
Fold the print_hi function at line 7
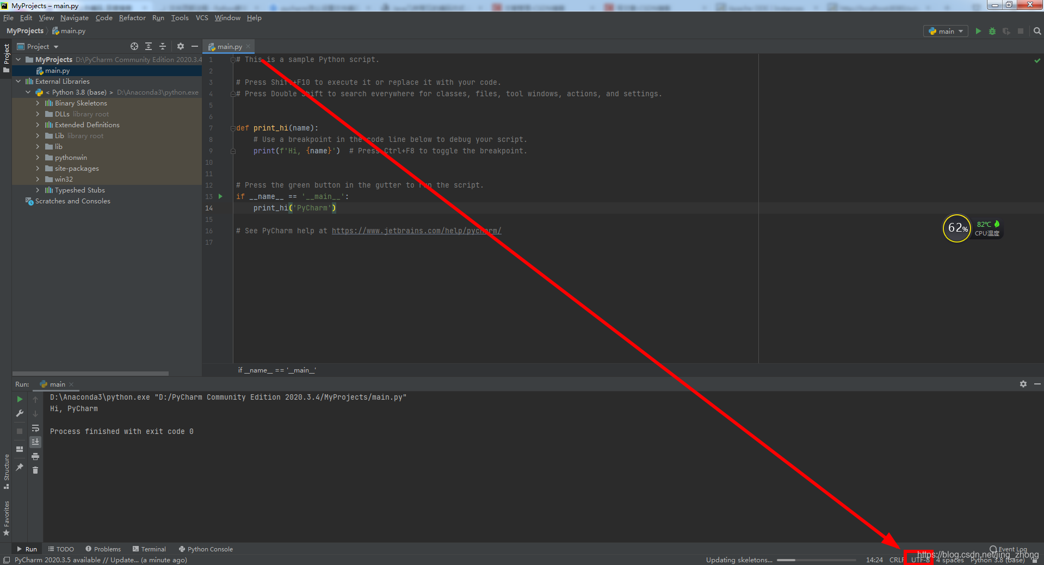click(x=233, y=128)
